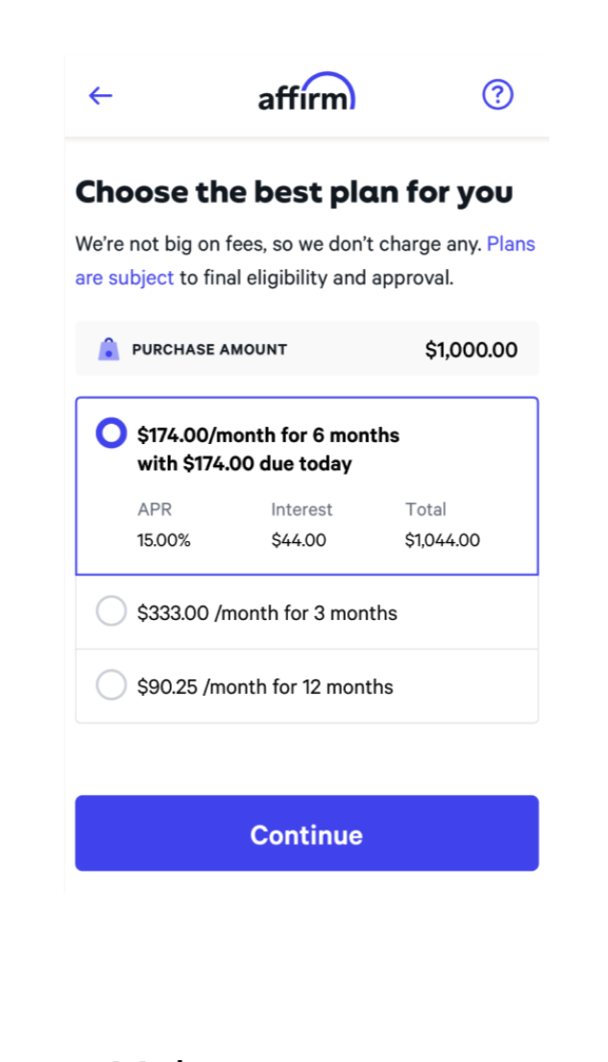
Task: Click the "$174.00/month for 6 months" heading text
Action: pos(268,435)
